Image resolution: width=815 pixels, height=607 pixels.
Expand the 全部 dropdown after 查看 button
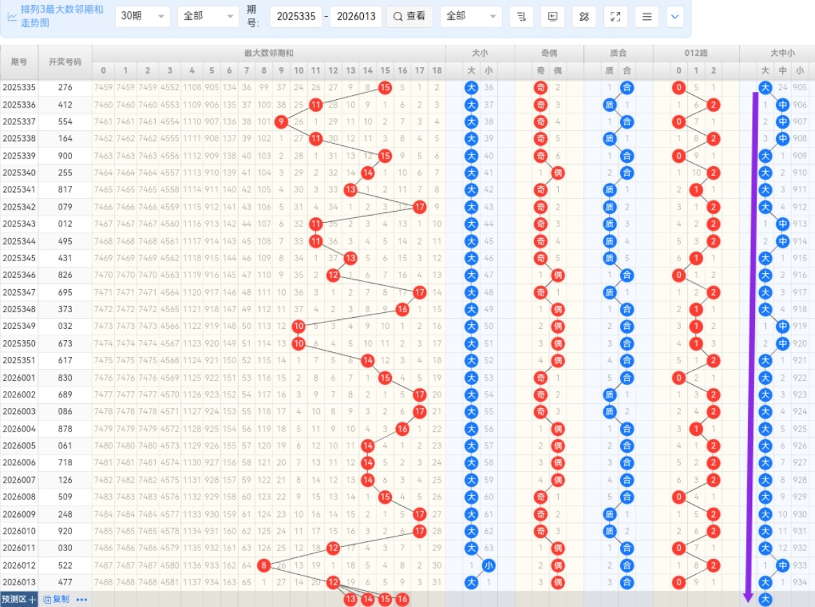click(471, 16)
